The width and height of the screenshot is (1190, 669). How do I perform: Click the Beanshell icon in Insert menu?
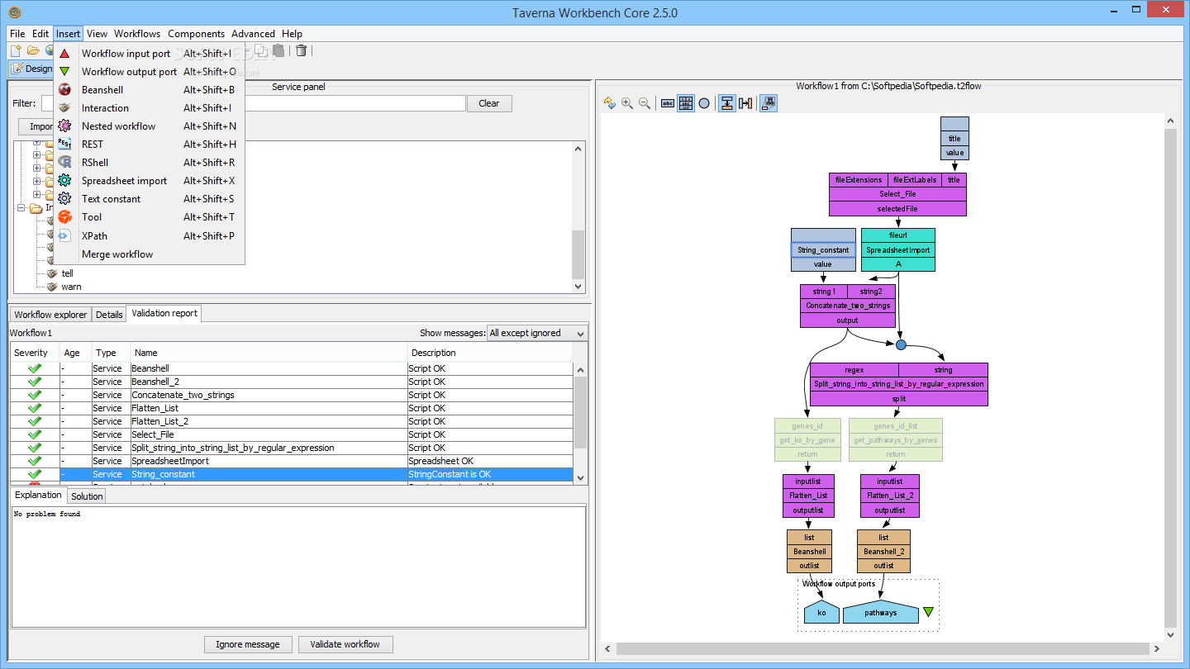click(64, 90)
